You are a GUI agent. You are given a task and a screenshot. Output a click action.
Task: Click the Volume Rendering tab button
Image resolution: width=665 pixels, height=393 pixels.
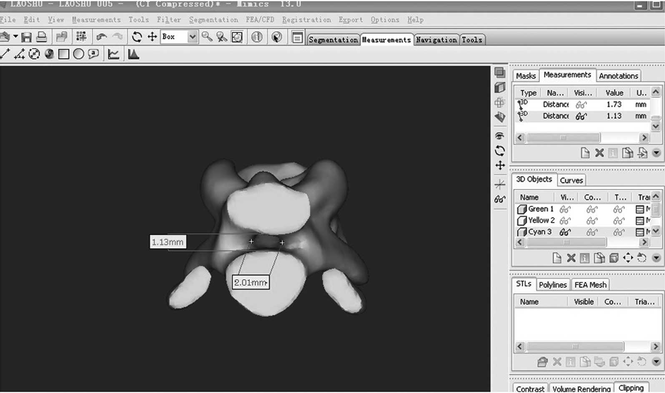click(581, 388)
